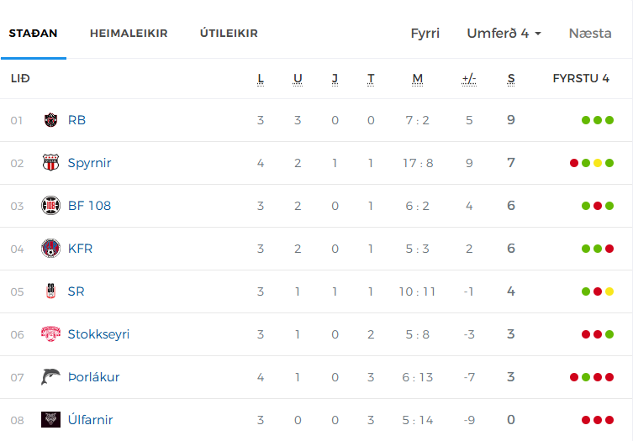This screenshot has width=633, height=441.
Task: Switch to the Útileikir tab
Action: pos(229,33)
